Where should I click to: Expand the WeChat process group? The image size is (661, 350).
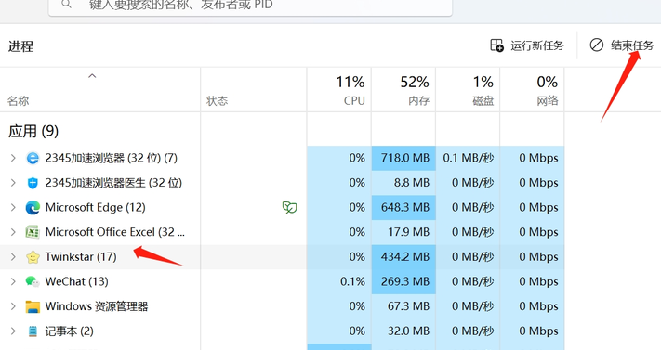point(13,281)
